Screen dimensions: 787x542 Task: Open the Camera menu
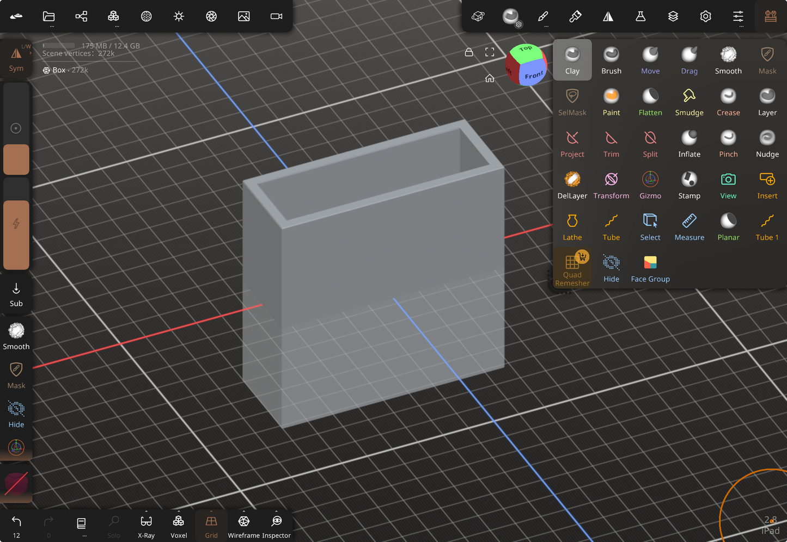pyautogui.click(x=277, y=16)
